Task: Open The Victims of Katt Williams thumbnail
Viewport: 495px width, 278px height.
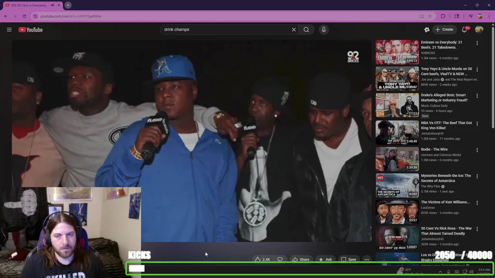Action: [397, 212]
